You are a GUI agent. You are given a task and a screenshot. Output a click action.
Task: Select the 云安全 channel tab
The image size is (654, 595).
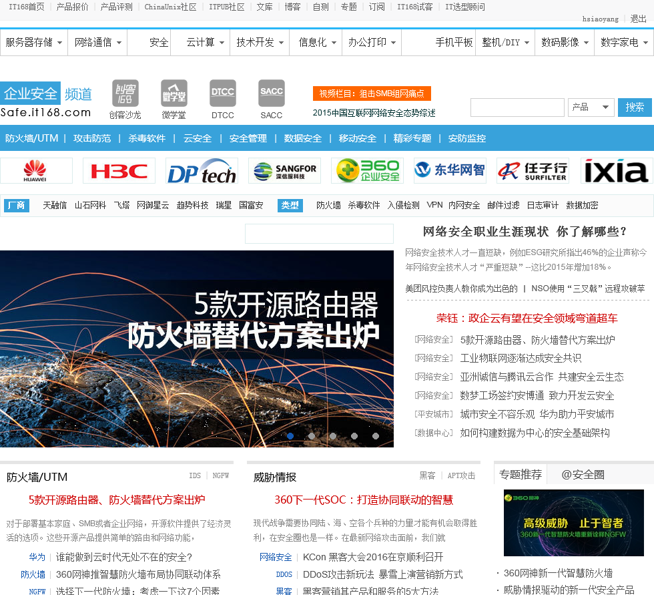coord(198,138)
